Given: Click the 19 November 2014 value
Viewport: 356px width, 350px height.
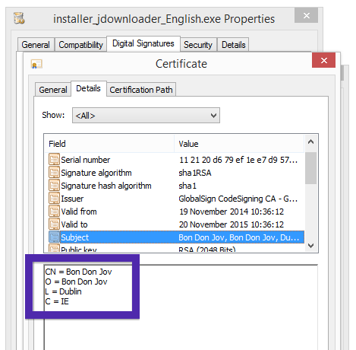Looking at the screenshot, I should click(232, 212).
